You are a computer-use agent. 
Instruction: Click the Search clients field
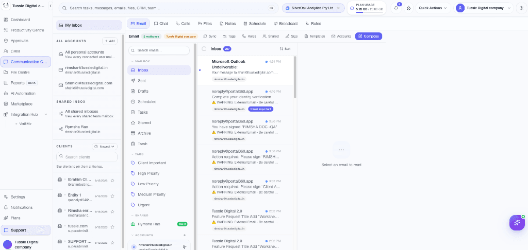tap(87, 157)
